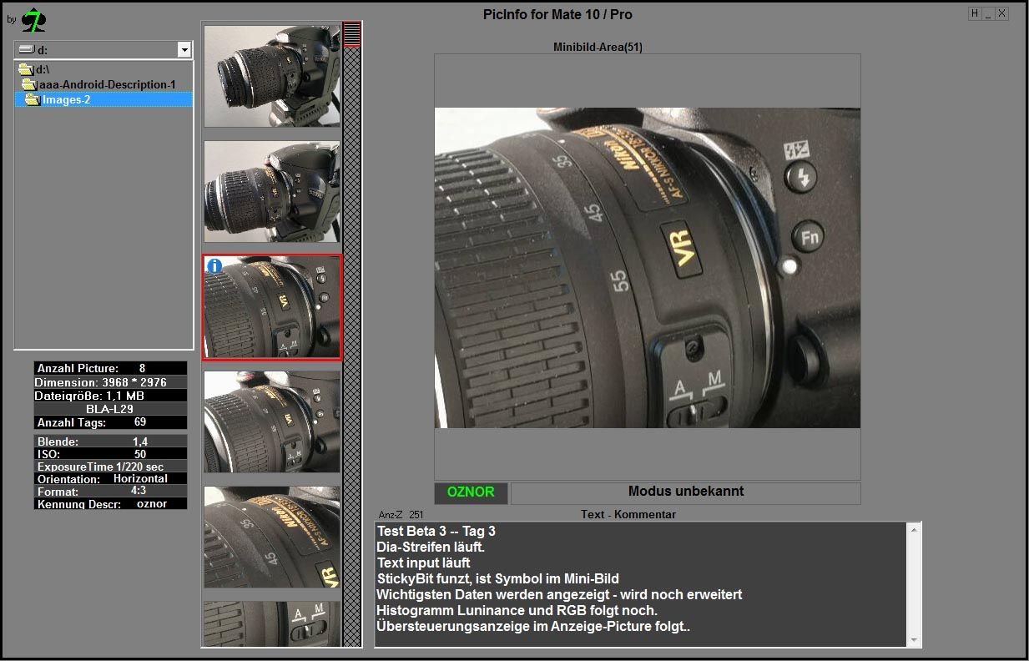This screenshot has height=661, width=1029.
Task: Click the Anz-Z 251 character counter
Action: [401, 515]
